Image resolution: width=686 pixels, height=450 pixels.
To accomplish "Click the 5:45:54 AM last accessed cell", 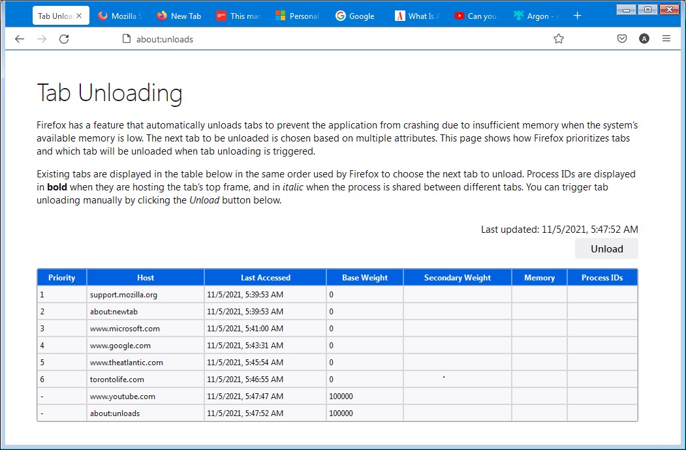I will [266, 363].
